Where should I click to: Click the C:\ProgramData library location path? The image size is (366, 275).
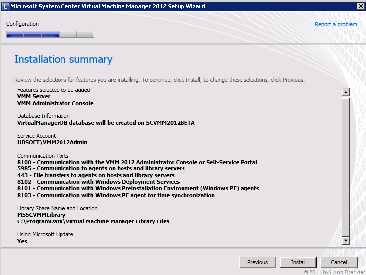(x=93, y=221)
